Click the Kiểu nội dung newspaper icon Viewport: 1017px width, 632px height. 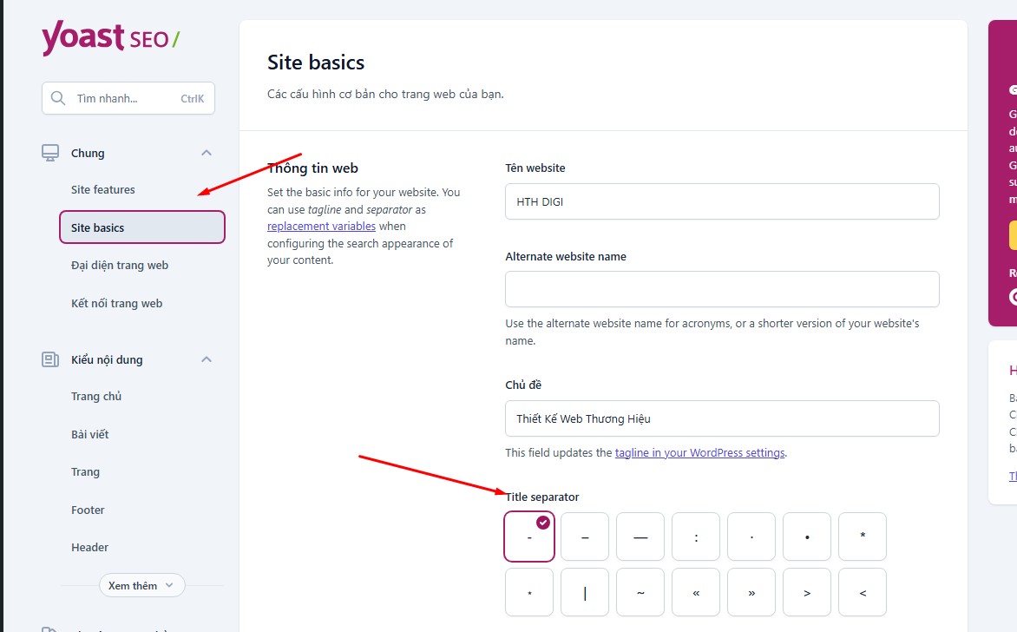[x=50, y=359]
